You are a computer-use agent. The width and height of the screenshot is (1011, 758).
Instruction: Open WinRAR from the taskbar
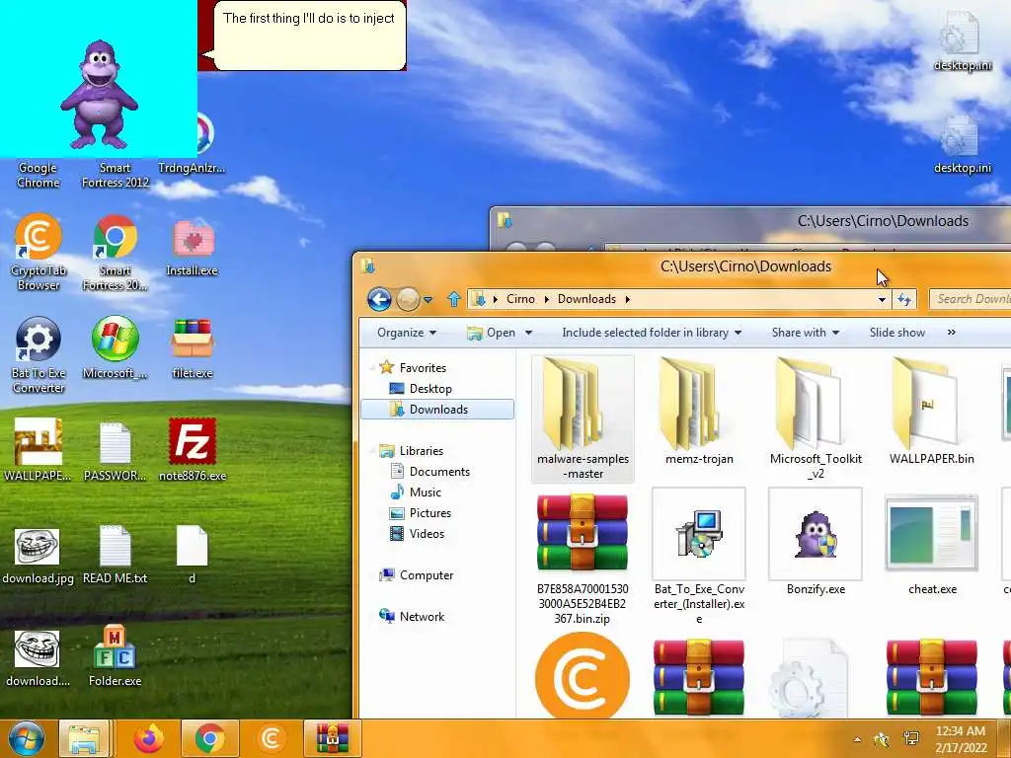(x=332, y=738)
